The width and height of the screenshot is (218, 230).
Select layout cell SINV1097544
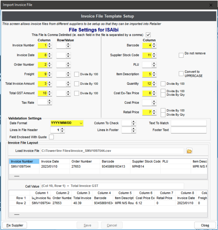point(24,166)
